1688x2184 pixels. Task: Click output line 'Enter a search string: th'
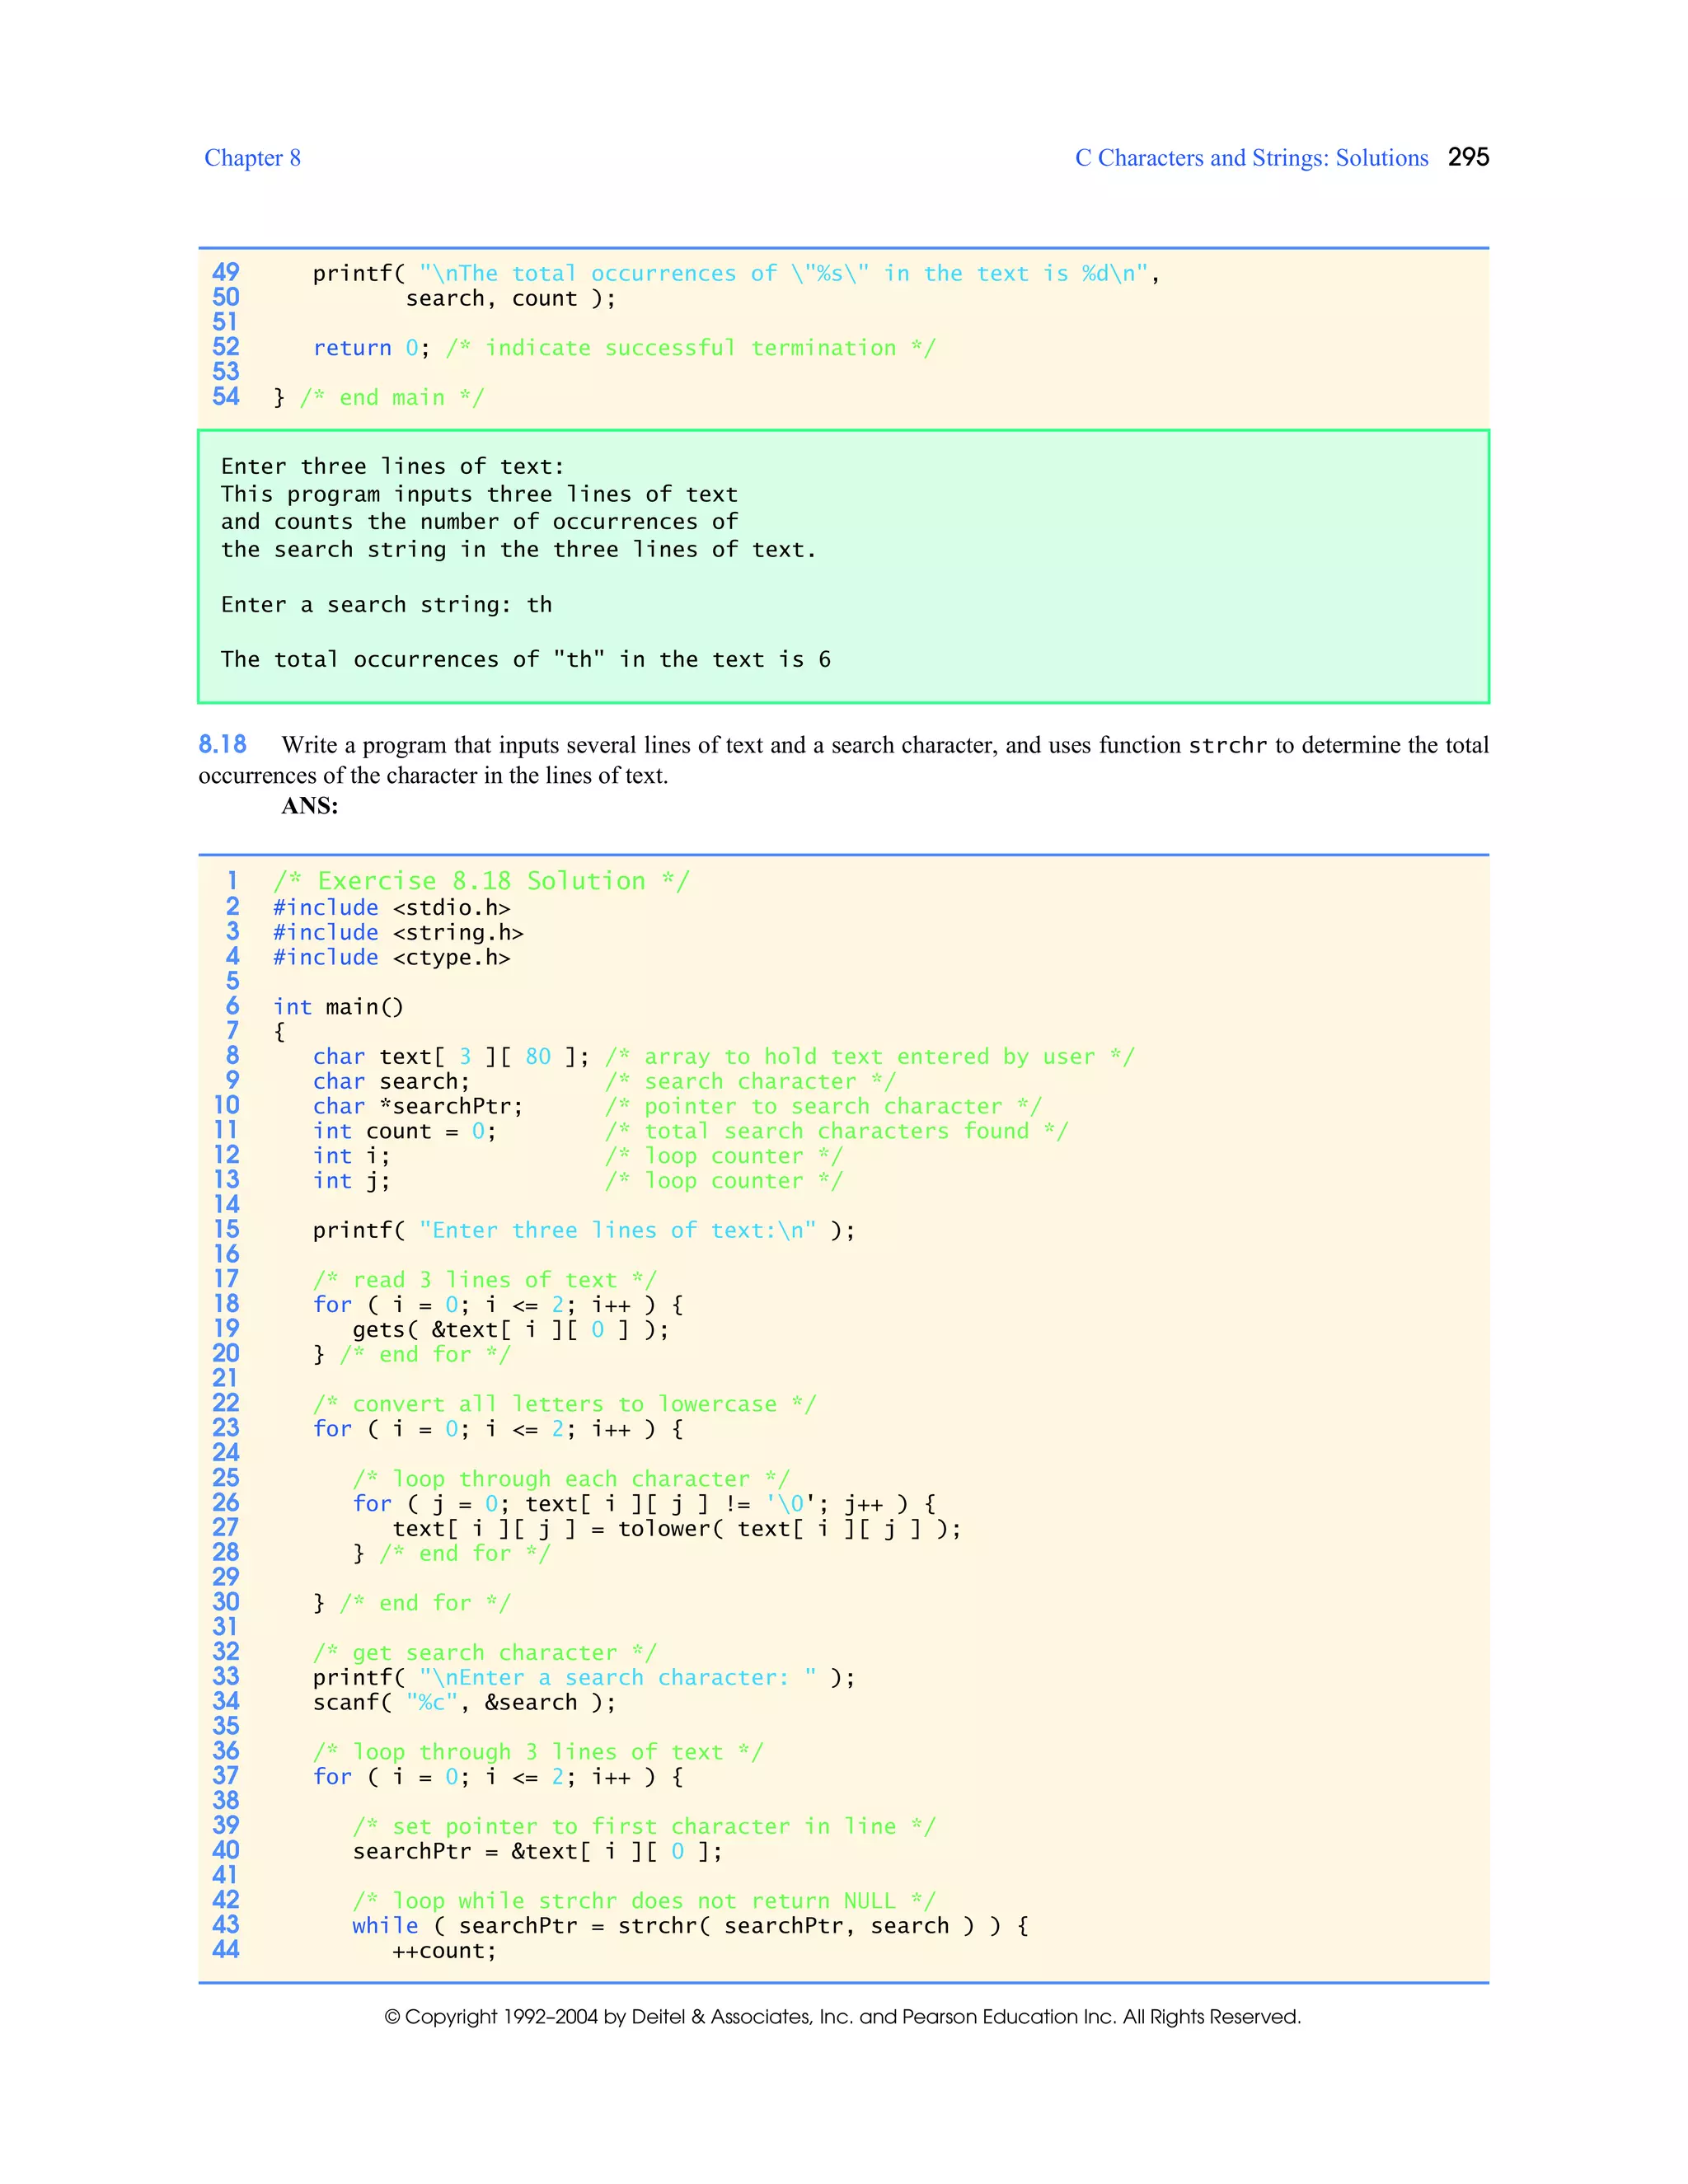(386, 605)
